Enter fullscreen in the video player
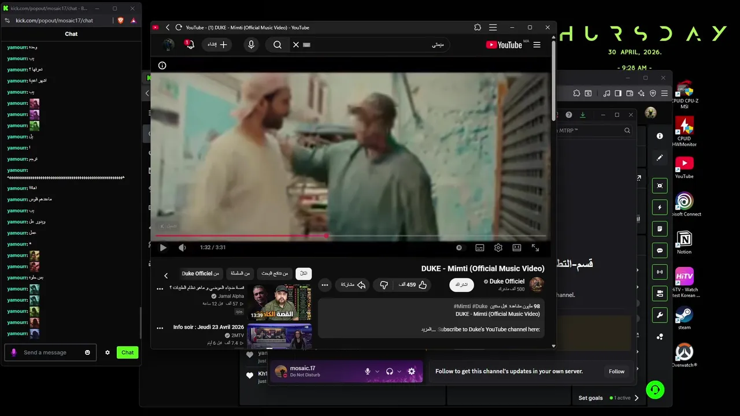740x416 pixels. tap(535, 248)
